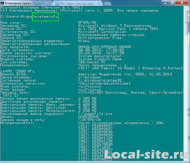Click '6.1.7601 Service Pack 1 сборка 7601'
The height and width of the screenshot is (163, 190).
pos(118,29)
